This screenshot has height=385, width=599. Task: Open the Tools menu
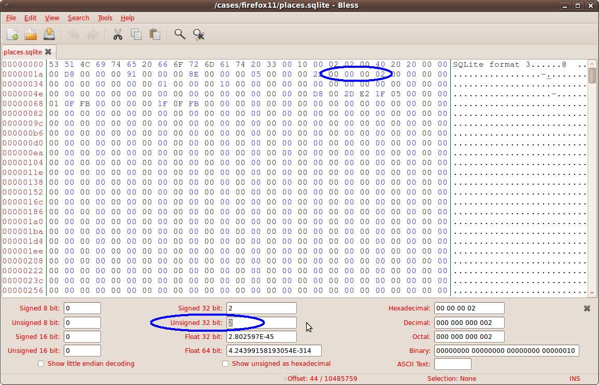(105, 18)
